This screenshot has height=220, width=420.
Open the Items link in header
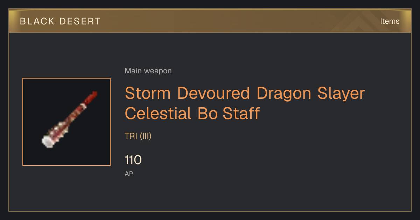click(390, 21)
